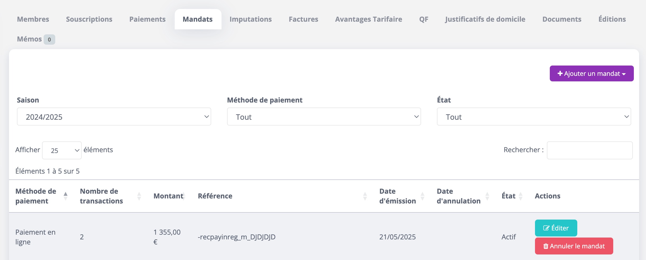Click Annuler le mandat red button
This screenshot has height=260, width=646.
pos(574,246)
